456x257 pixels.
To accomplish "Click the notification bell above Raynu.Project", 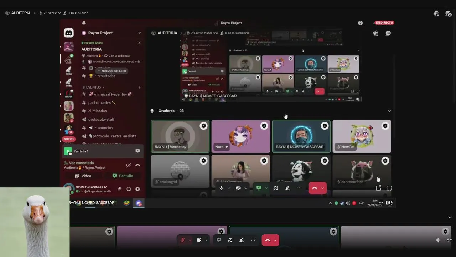I will click(x=84, y=23).
